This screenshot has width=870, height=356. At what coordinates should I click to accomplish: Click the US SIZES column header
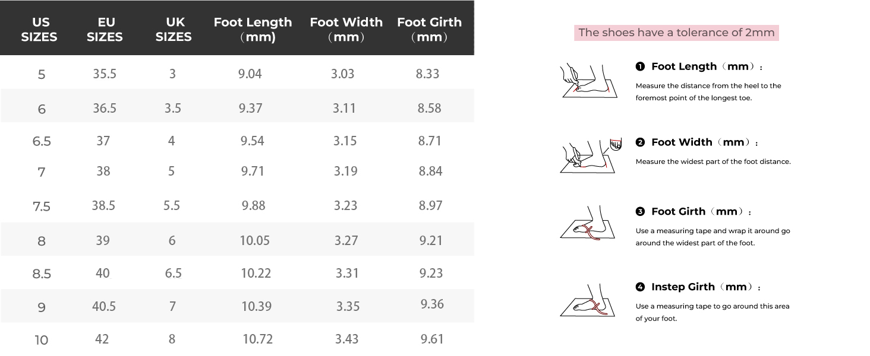tap(39, 30)
